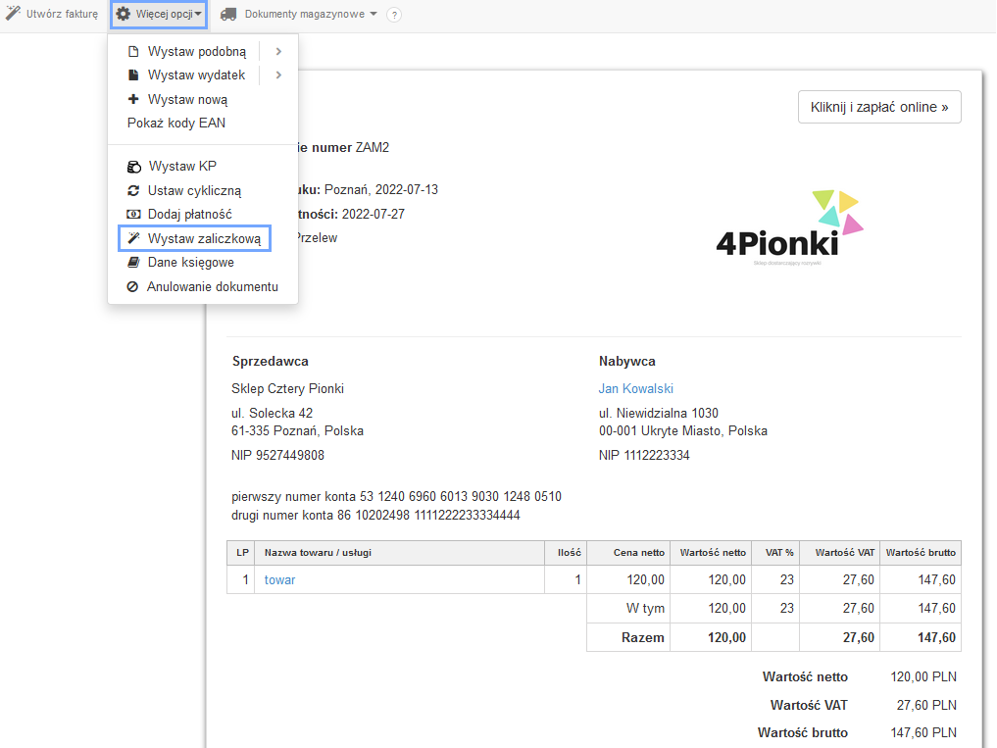
Task: Click the address ul. Solecka 42
Action: tap(273, 414)
